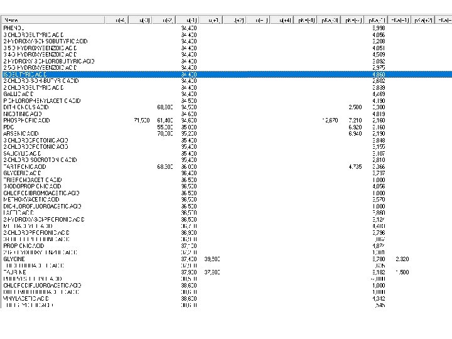Select the PHENOL row
452x339 pixels.
point(227,28)
